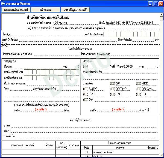This screenshot has width=164, height=158.
Task: Tick the EYE department checkbox
Action: point(86,94)
